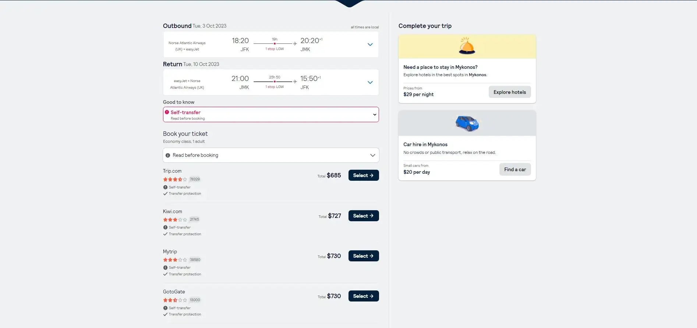Expand return flight details chevron
The height and width of the screenshot is (328, 697).
(370, 82)
